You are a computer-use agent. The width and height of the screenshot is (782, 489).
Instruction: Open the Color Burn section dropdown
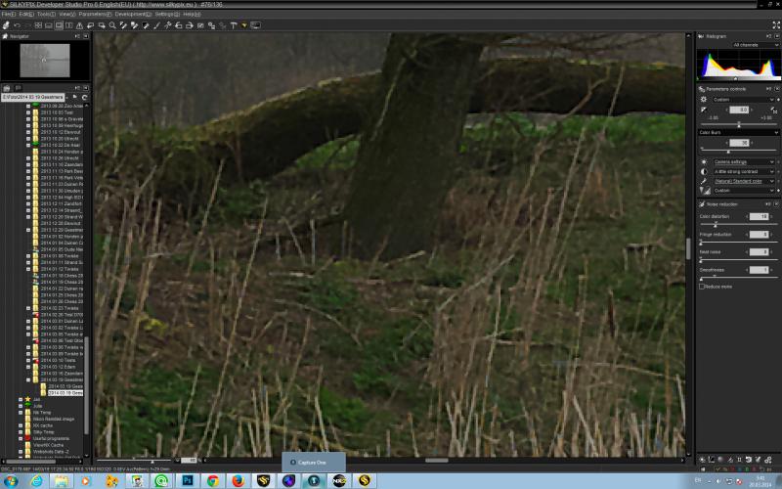(x=739, y=132)
